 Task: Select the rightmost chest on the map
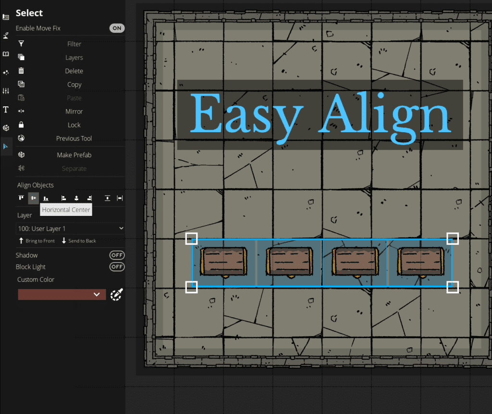pos(421,262)
